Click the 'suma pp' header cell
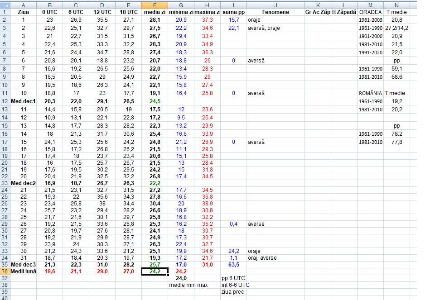The image size is (435, 300). pyautogui.click(x=234, y=12)
